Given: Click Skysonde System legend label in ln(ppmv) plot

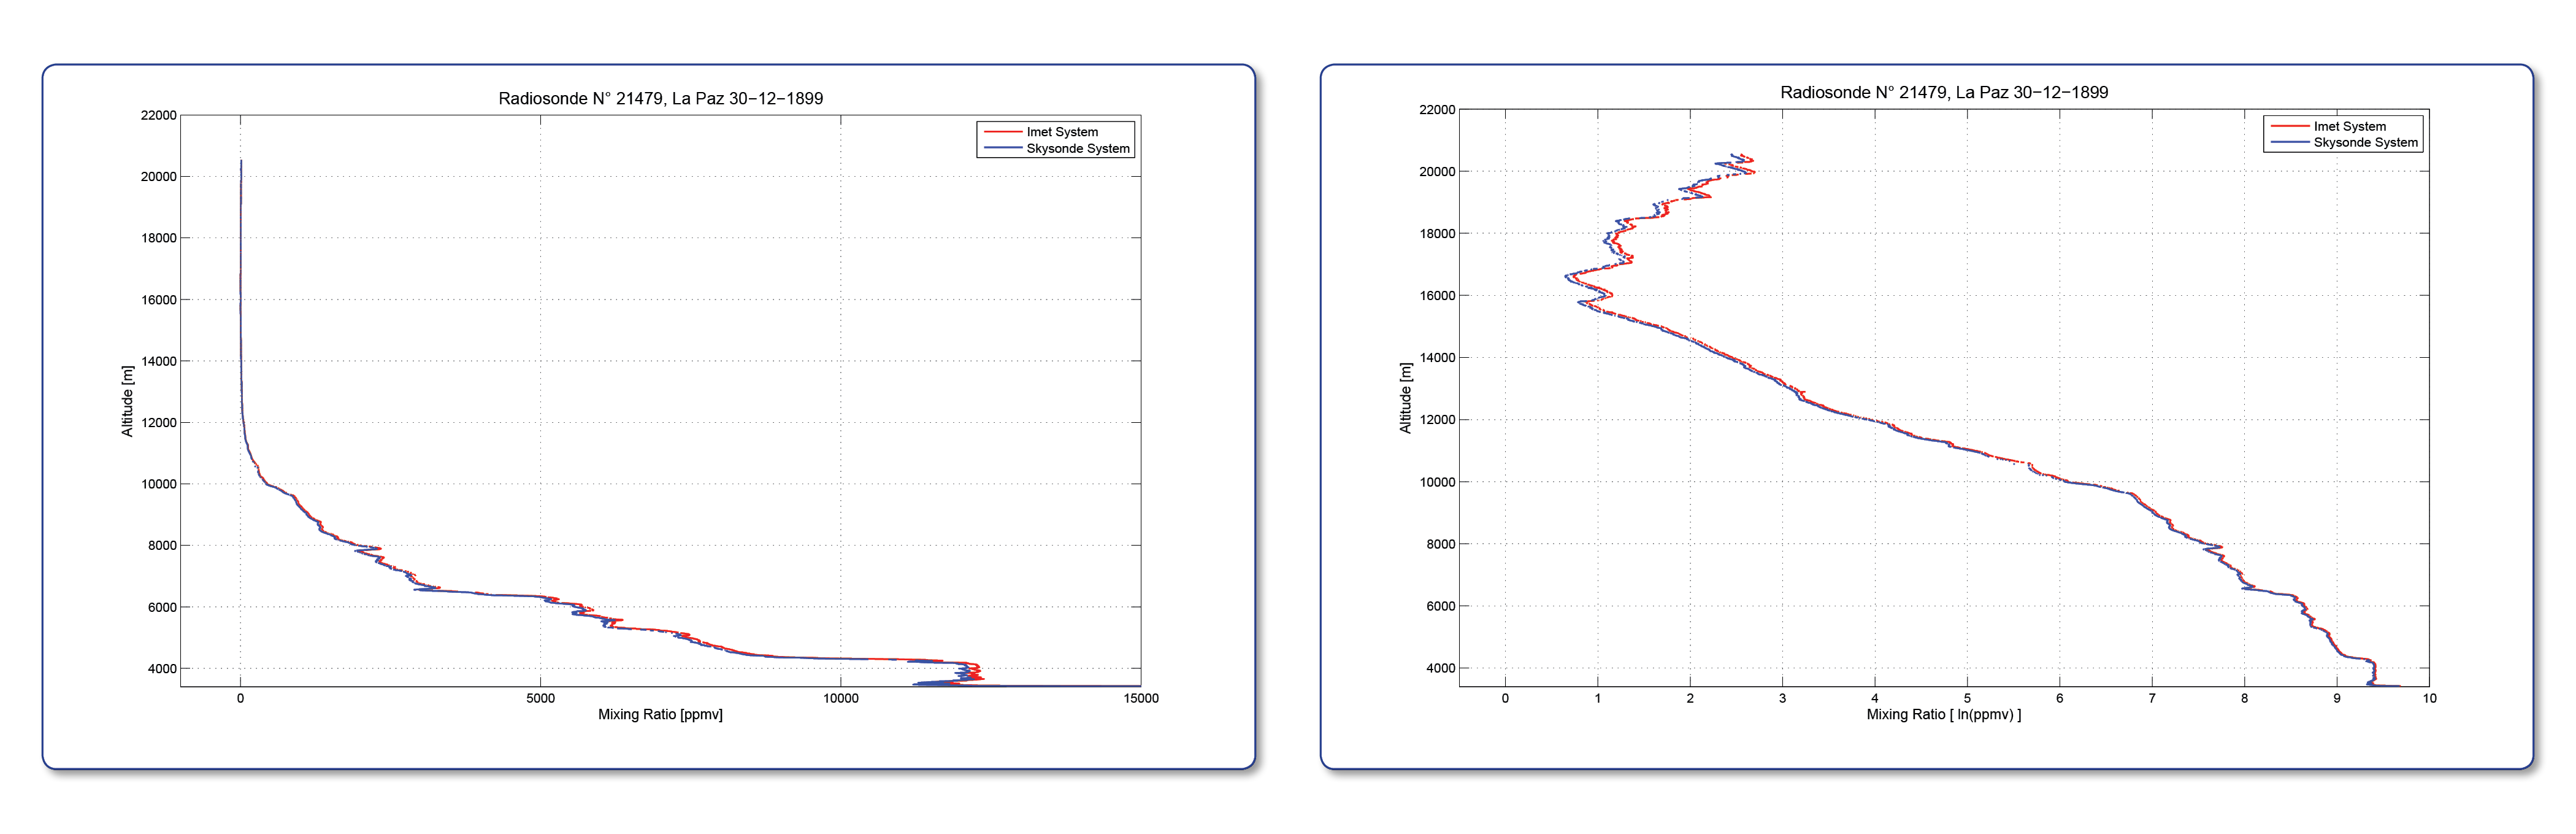Looking at the screenshot, I should (2365, 142).
